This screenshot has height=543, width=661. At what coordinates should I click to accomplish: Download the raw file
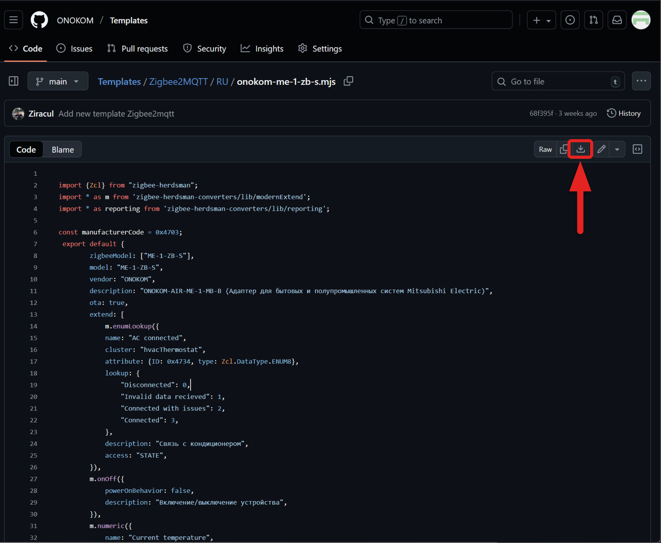pos(580,149)
